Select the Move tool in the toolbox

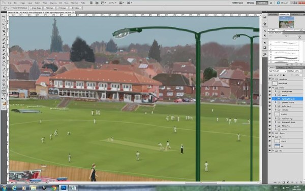pos(4,17)
